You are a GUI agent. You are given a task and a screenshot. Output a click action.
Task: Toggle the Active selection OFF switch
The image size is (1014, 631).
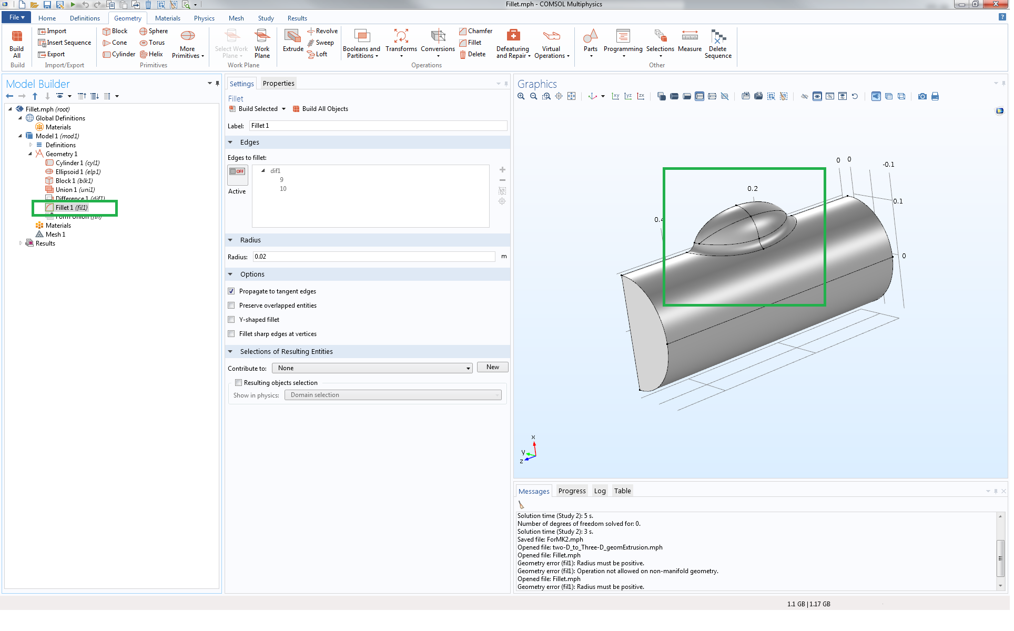[237, 171]
